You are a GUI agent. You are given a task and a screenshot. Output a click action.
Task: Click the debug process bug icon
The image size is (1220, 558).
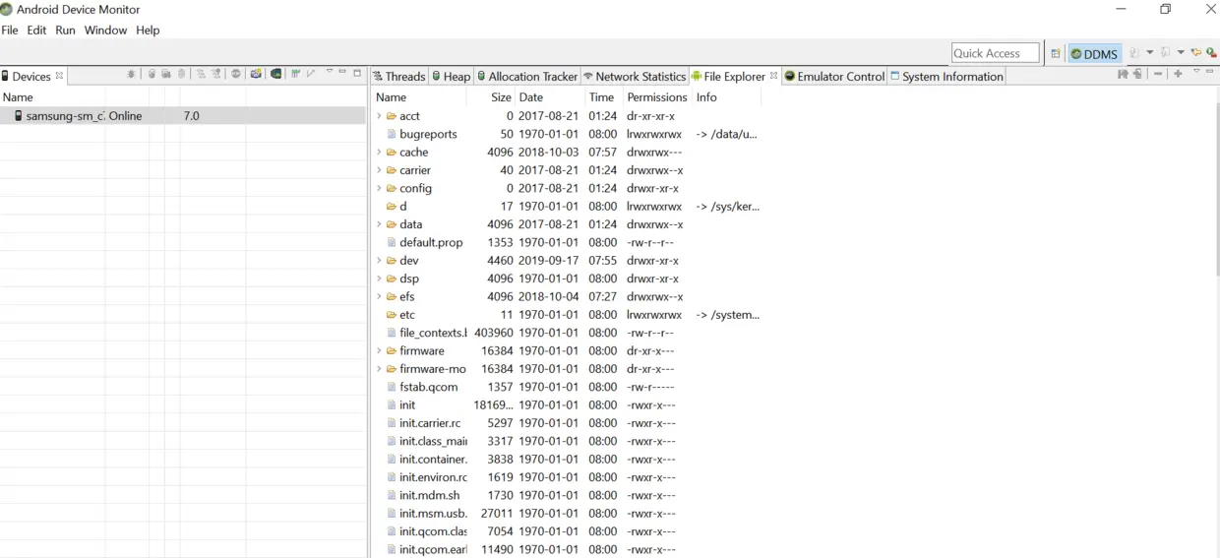(132, 74)
